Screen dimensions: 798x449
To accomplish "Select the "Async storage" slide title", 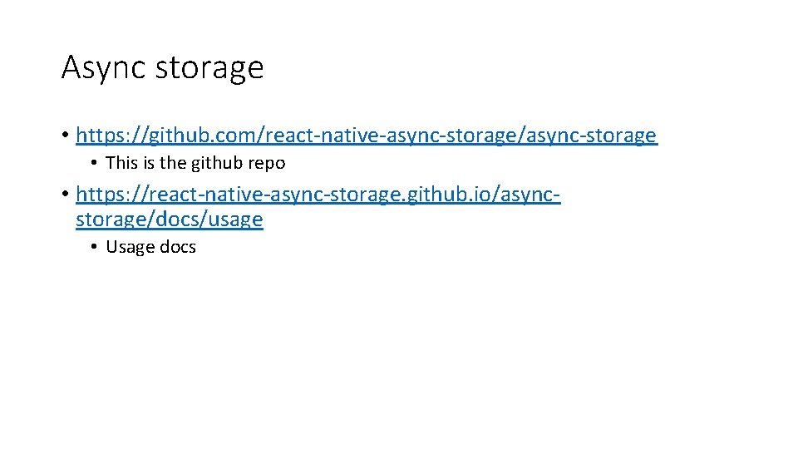I will pos(162,67).
